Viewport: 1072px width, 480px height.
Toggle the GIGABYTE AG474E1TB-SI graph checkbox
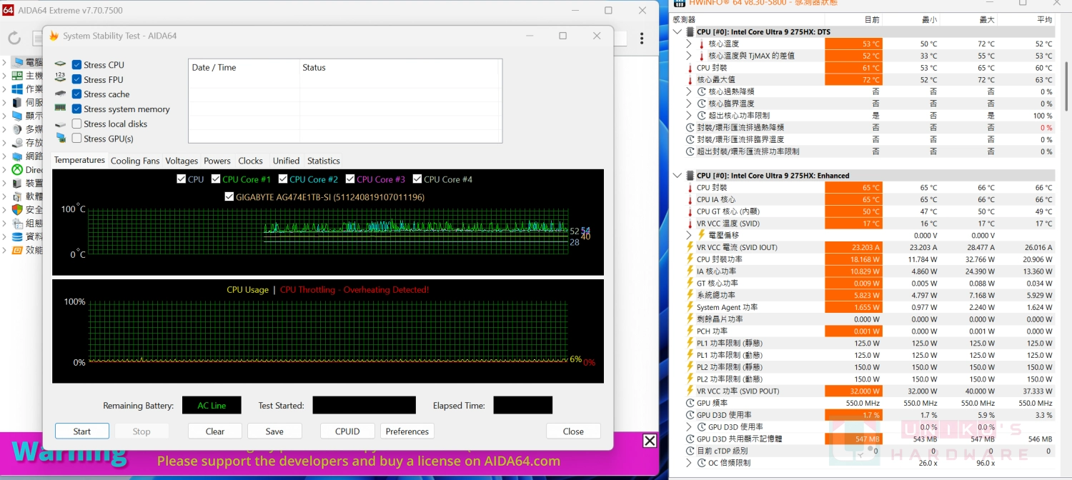pyautogui.click(x=229, y=196)
